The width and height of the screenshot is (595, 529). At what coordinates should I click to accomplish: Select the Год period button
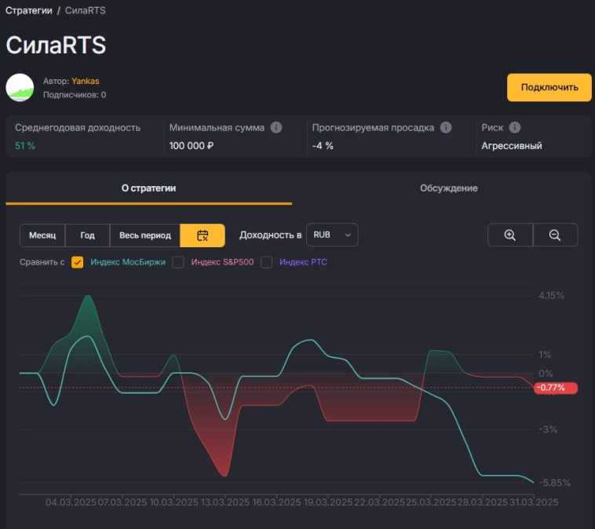pos(87,235)
